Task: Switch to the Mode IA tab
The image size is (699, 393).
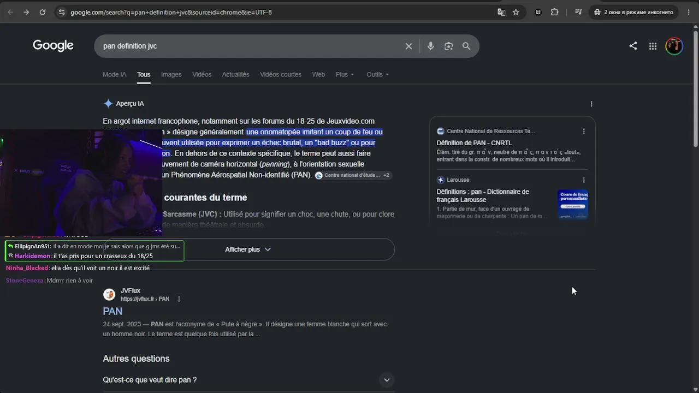Action: (115, 74)
